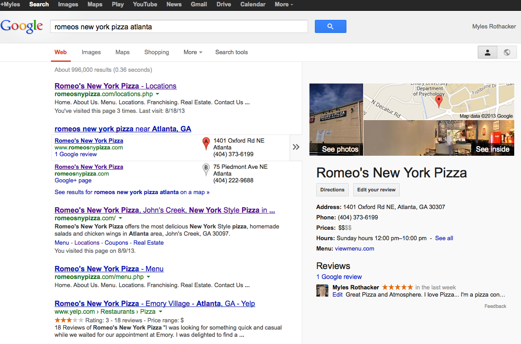
Task: Open Romeo's New York Pizza John's Creek result
Action: [x=165, y=210]
